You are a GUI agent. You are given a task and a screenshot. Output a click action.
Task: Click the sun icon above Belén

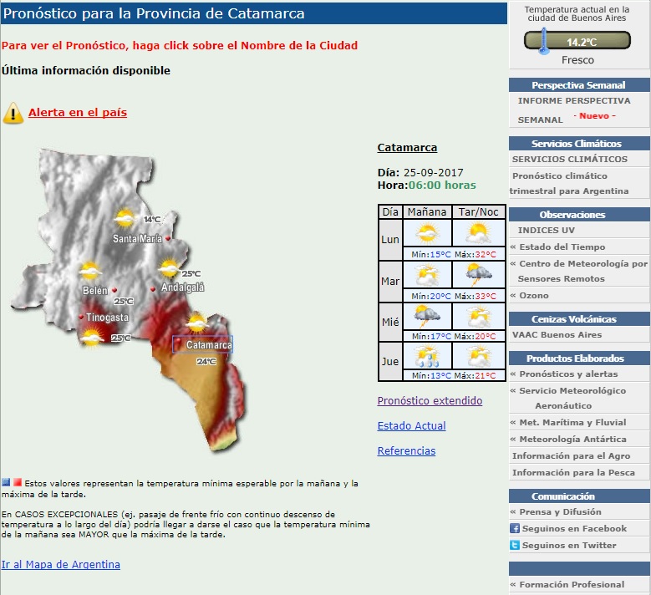coord(90,271)
